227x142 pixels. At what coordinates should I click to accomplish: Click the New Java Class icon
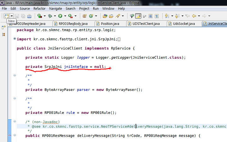pos(91,16)
